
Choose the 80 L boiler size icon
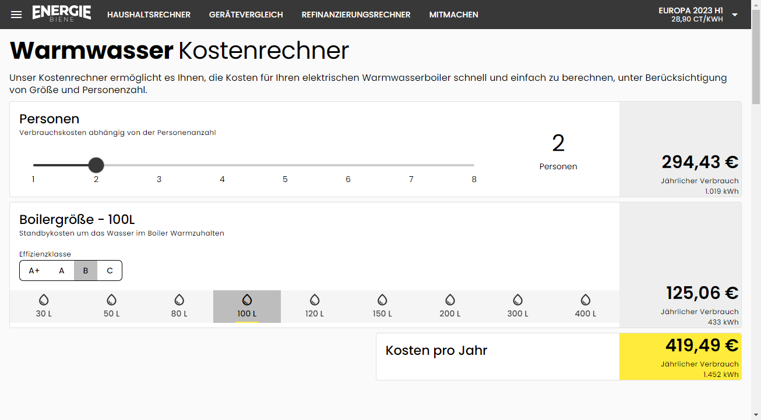179,300
